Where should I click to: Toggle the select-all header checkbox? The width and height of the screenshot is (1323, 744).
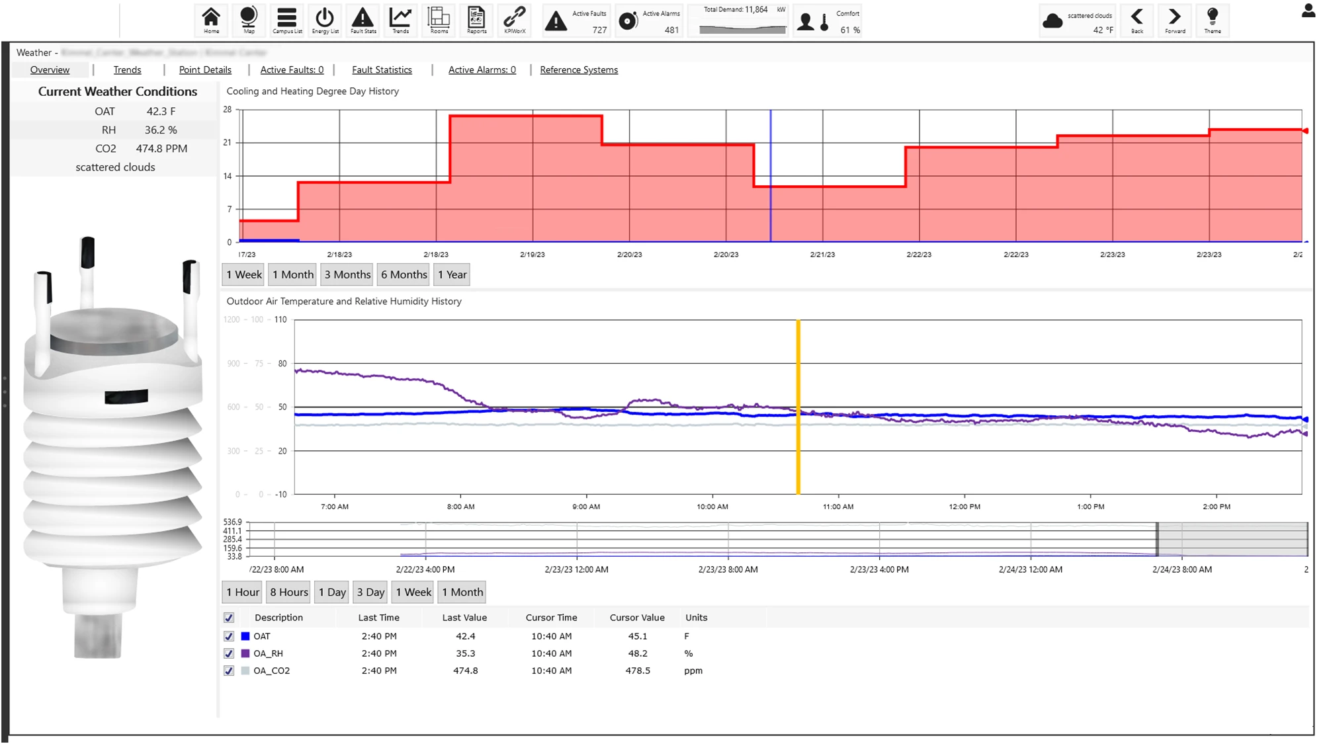point(229,618)
